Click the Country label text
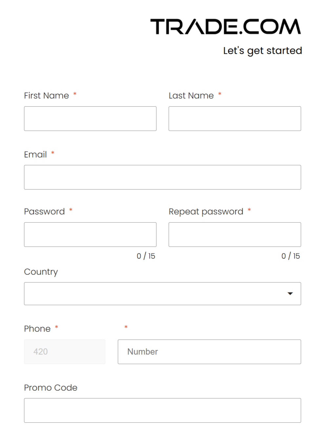319x429 pixels. (x=41, y=272)
